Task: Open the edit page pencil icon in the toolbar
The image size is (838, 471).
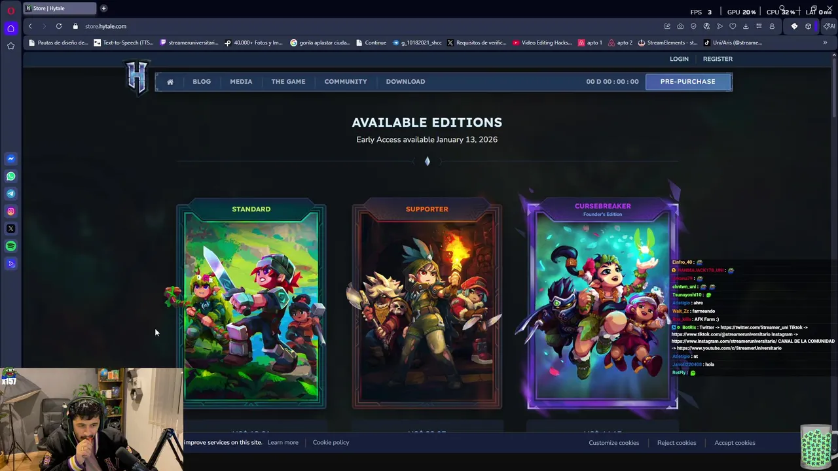Action: point(667,26)
